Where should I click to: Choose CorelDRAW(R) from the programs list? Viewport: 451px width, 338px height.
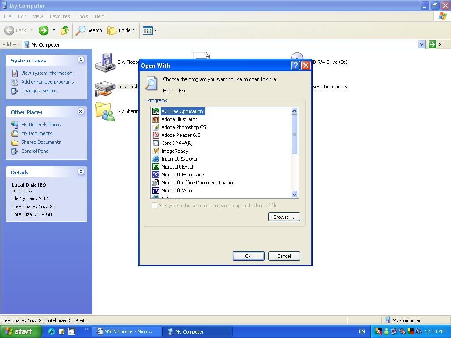(177, 143)
